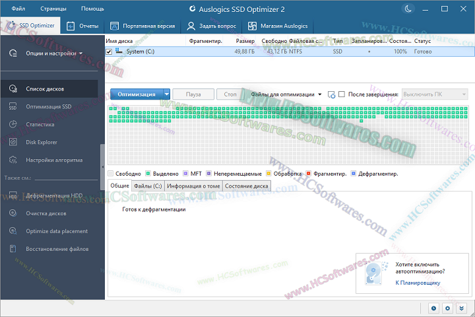Click the Отчеты reports icon
This screenshot has width=475, height=317.
pyautogui.click(x=71, y=26)
